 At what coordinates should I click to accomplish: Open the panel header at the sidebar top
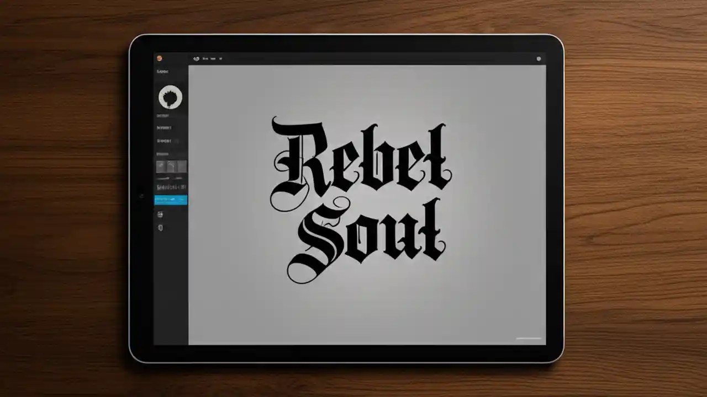click(162, 71)
